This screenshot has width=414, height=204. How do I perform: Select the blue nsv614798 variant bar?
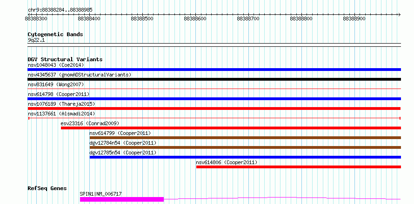[x=214, y=99]
